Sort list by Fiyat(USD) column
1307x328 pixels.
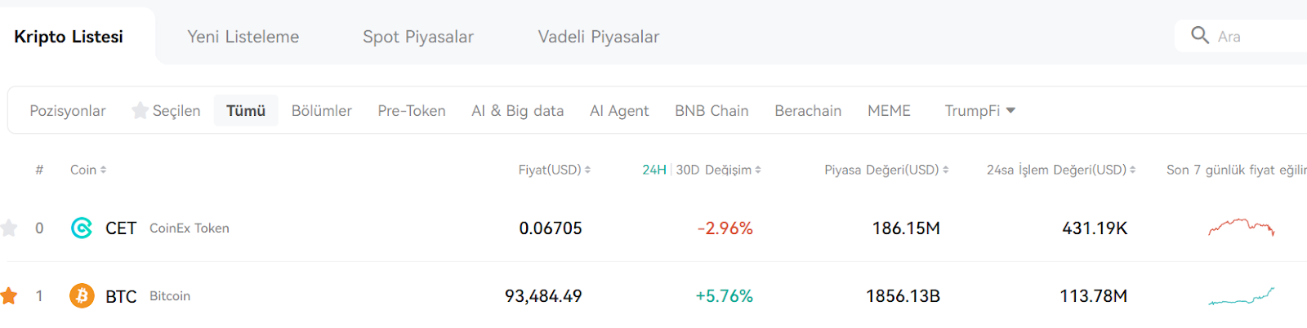point(554,170)
